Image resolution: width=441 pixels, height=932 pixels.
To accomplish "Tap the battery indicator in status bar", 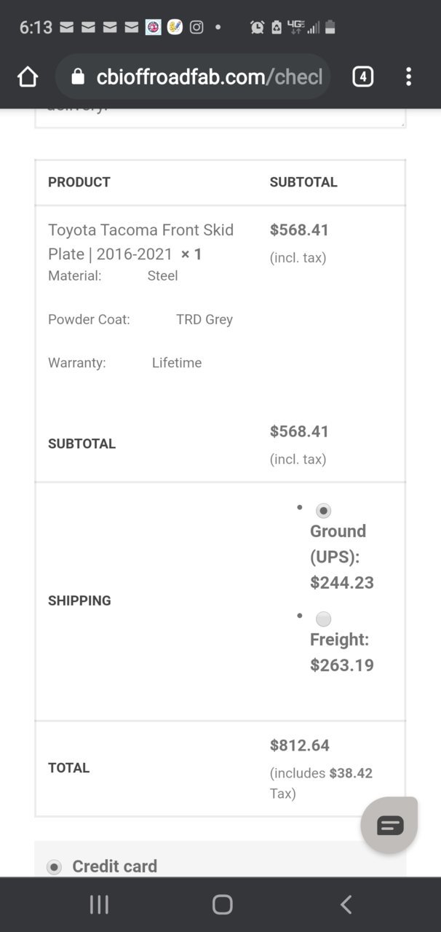I will pyautogui.click(x=330, y=27).
